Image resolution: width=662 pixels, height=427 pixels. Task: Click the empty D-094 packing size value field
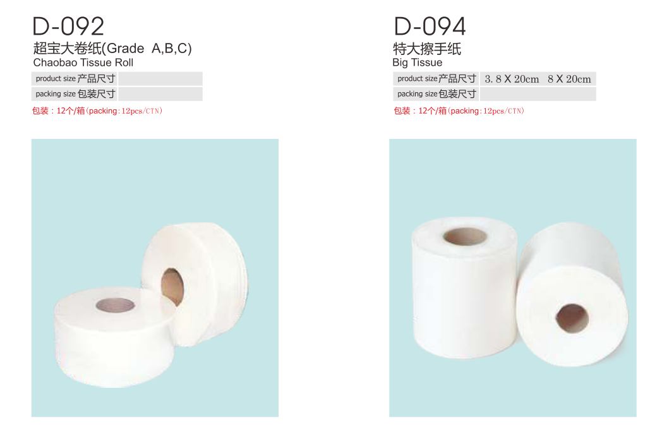[x=538, y=93]
